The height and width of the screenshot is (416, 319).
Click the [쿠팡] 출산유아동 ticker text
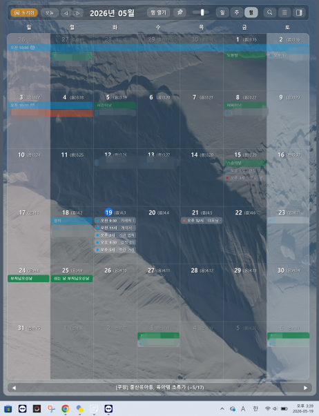159,387
